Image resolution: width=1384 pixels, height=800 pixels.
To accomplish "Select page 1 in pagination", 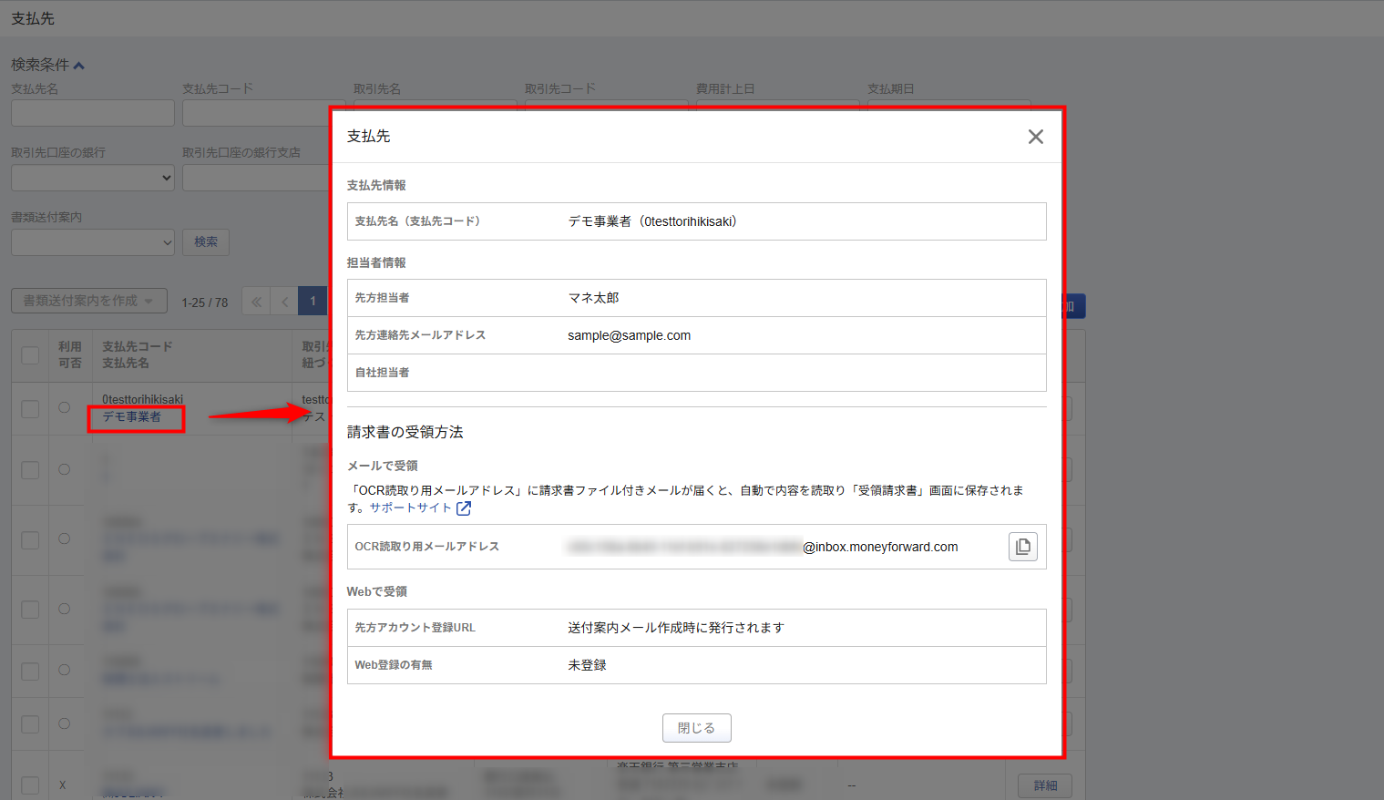I will click(x=313, y=302).
